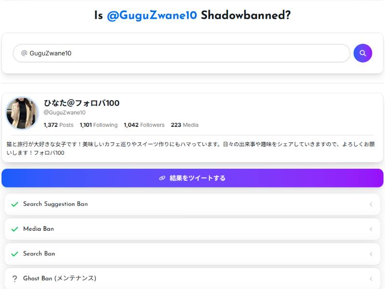Select the 1,042 Followers count
Viewport: 385px width, 289px height.
click(144, 125)
